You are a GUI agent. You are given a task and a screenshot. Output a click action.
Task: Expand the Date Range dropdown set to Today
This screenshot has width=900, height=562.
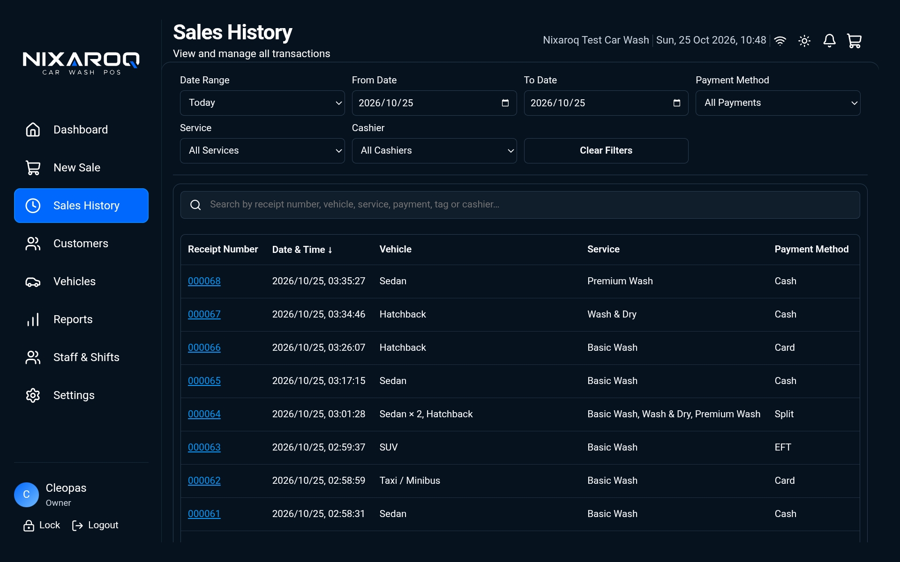tap(262, 103)
